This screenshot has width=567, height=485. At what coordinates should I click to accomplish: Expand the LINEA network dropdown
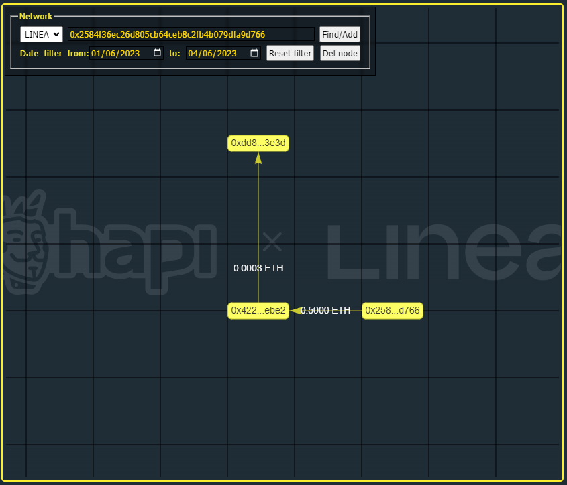[x=42, y=34]
